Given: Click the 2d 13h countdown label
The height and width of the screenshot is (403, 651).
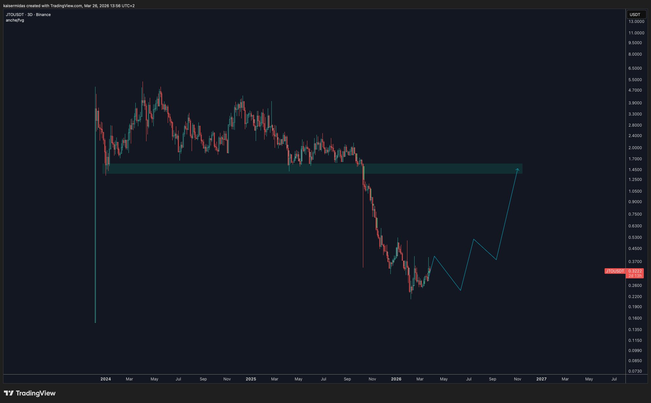Looking at the screenshot, I should click(x=635, y=276).
